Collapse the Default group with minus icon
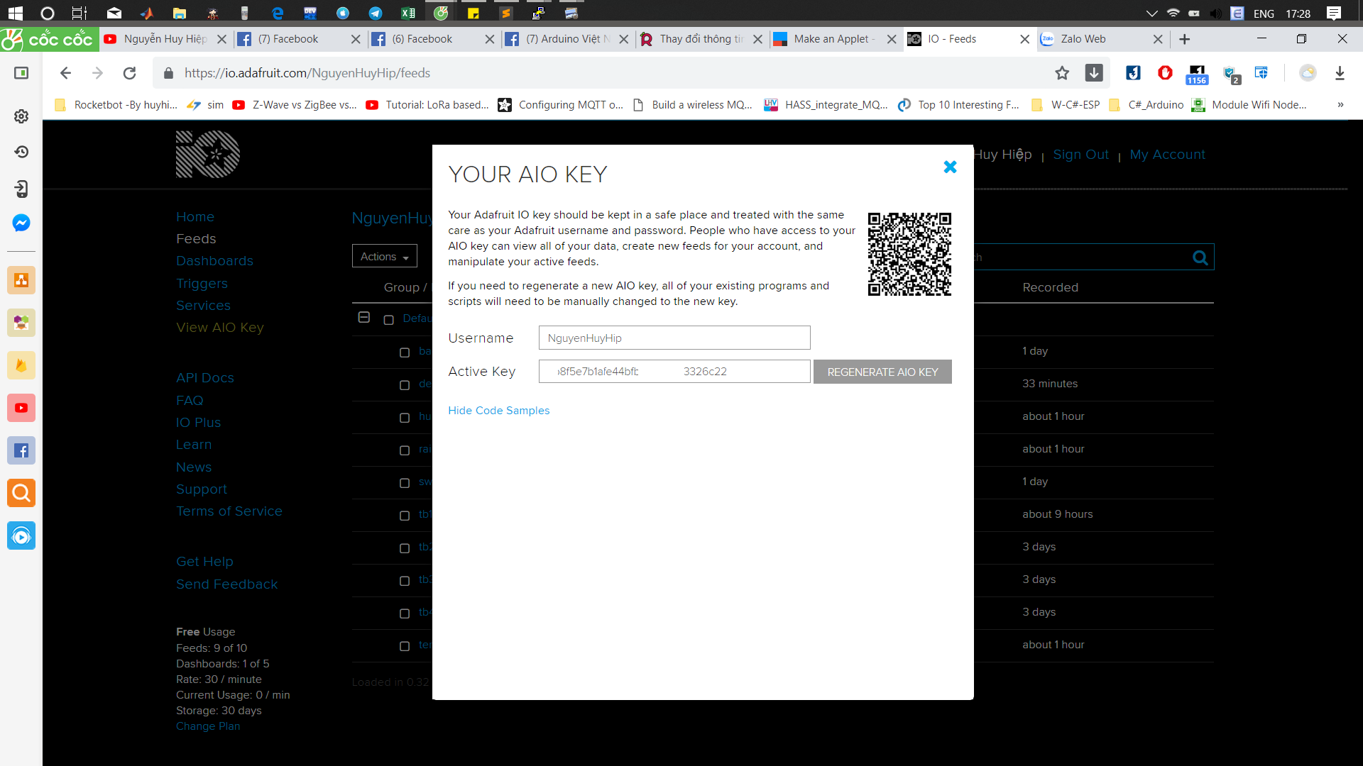 click(364, 317)
